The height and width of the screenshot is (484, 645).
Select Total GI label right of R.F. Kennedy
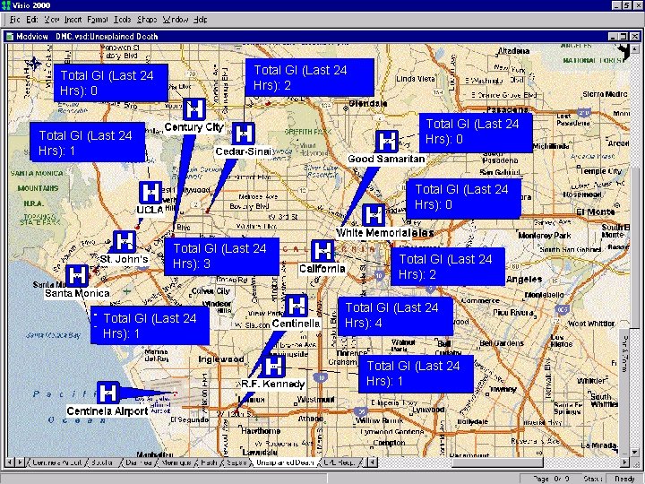tap(416, 374)
